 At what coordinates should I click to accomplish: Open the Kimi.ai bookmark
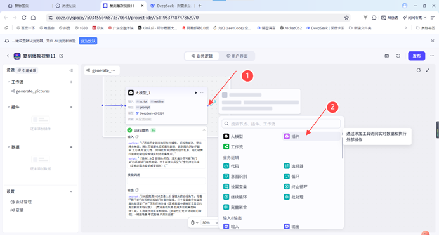(157, 28)
